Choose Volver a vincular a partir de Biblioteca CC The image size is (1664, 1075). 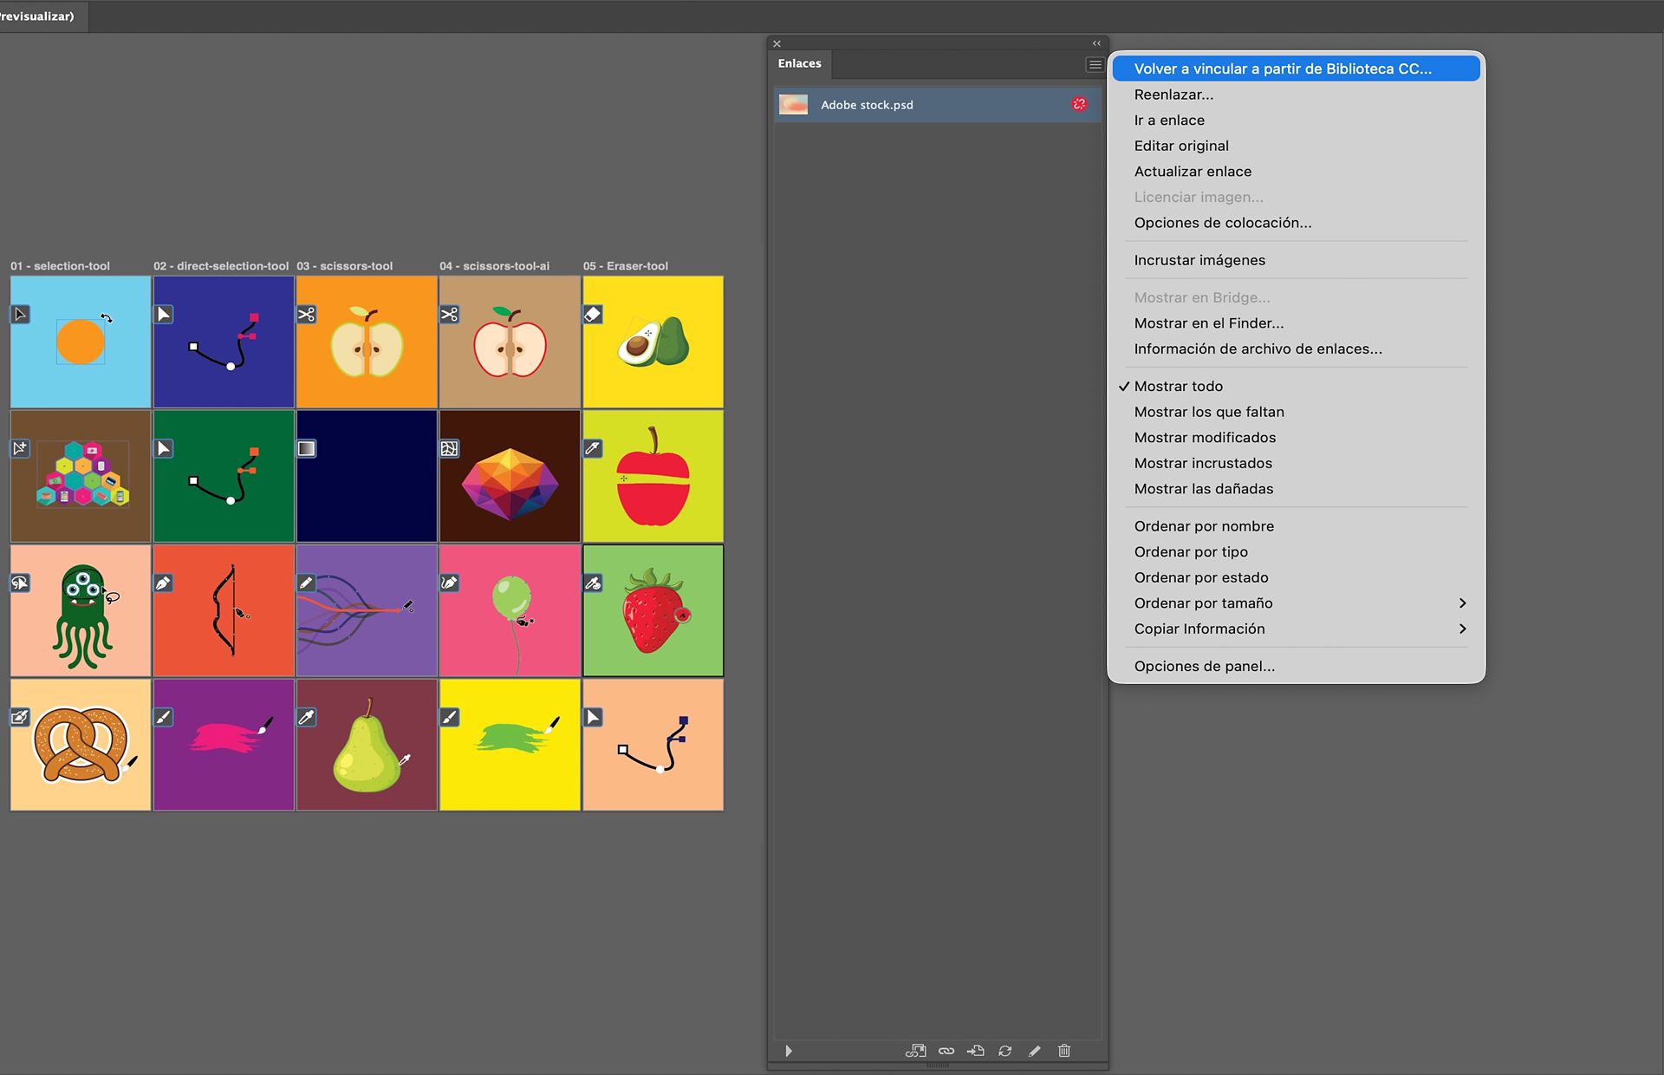pyautogui.click(x=1296, y=68)
